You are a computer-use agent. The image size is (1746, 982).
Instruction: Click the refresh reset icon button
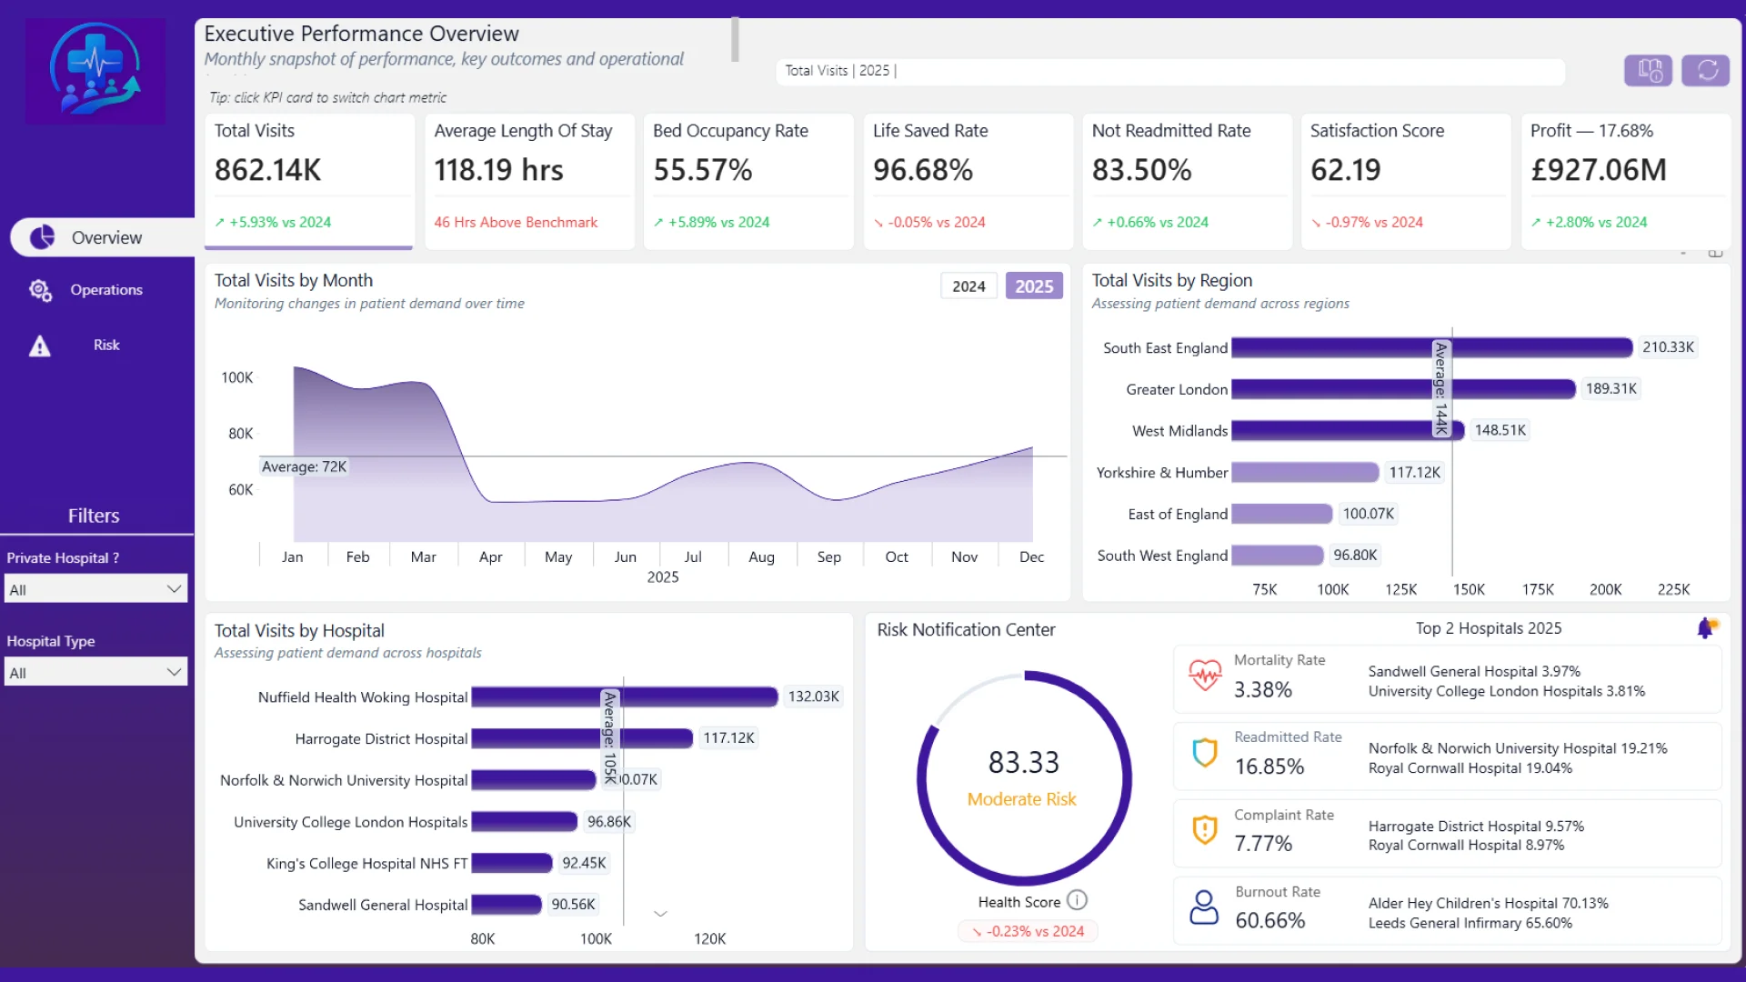[x=1706, y=70]
